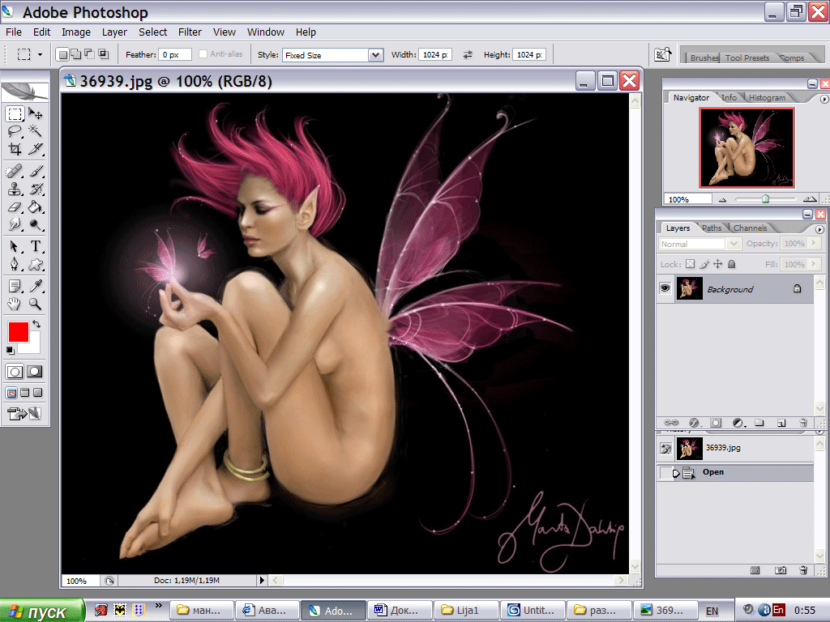
Task: Select the Hand tool
Action: tap(15, 305)
